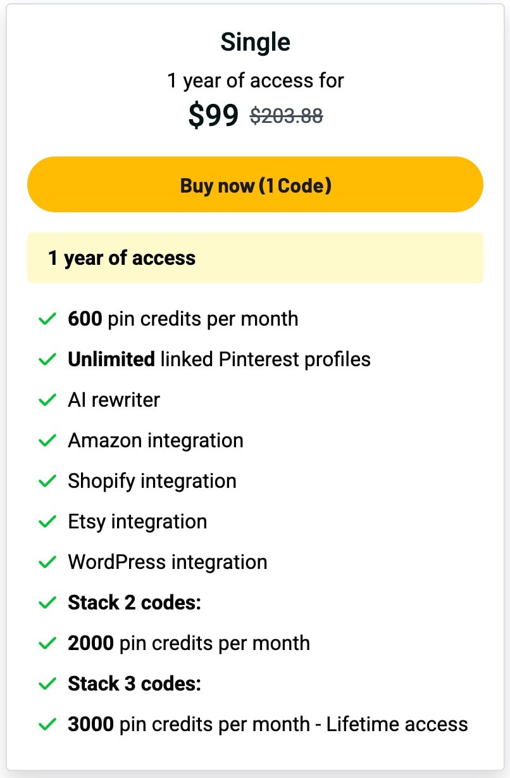This screenshot has height=778, width=510.
Task: Click the AI rewriter checkmark icon
Action: pos(47,400)
